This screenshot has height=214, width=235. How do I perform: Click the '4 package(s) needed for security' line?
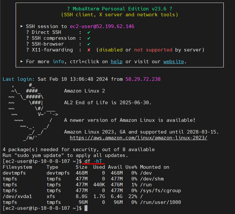(x=79, y=150)
